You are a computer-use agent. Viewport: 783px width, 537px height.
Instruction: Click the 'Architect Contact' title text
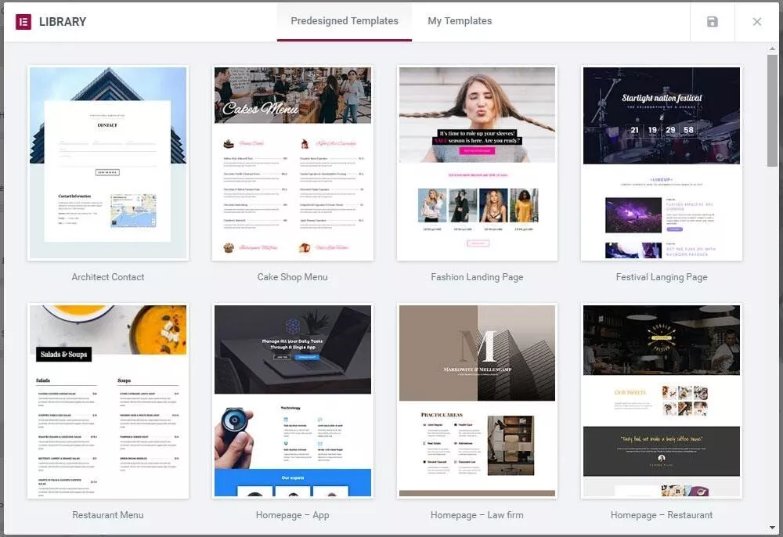click(108, 277)
